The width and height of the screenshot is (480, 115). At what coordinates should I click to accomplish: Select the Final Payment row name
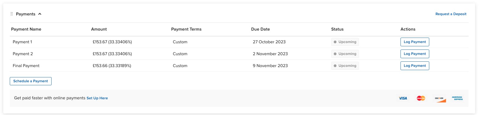(26, 66)
